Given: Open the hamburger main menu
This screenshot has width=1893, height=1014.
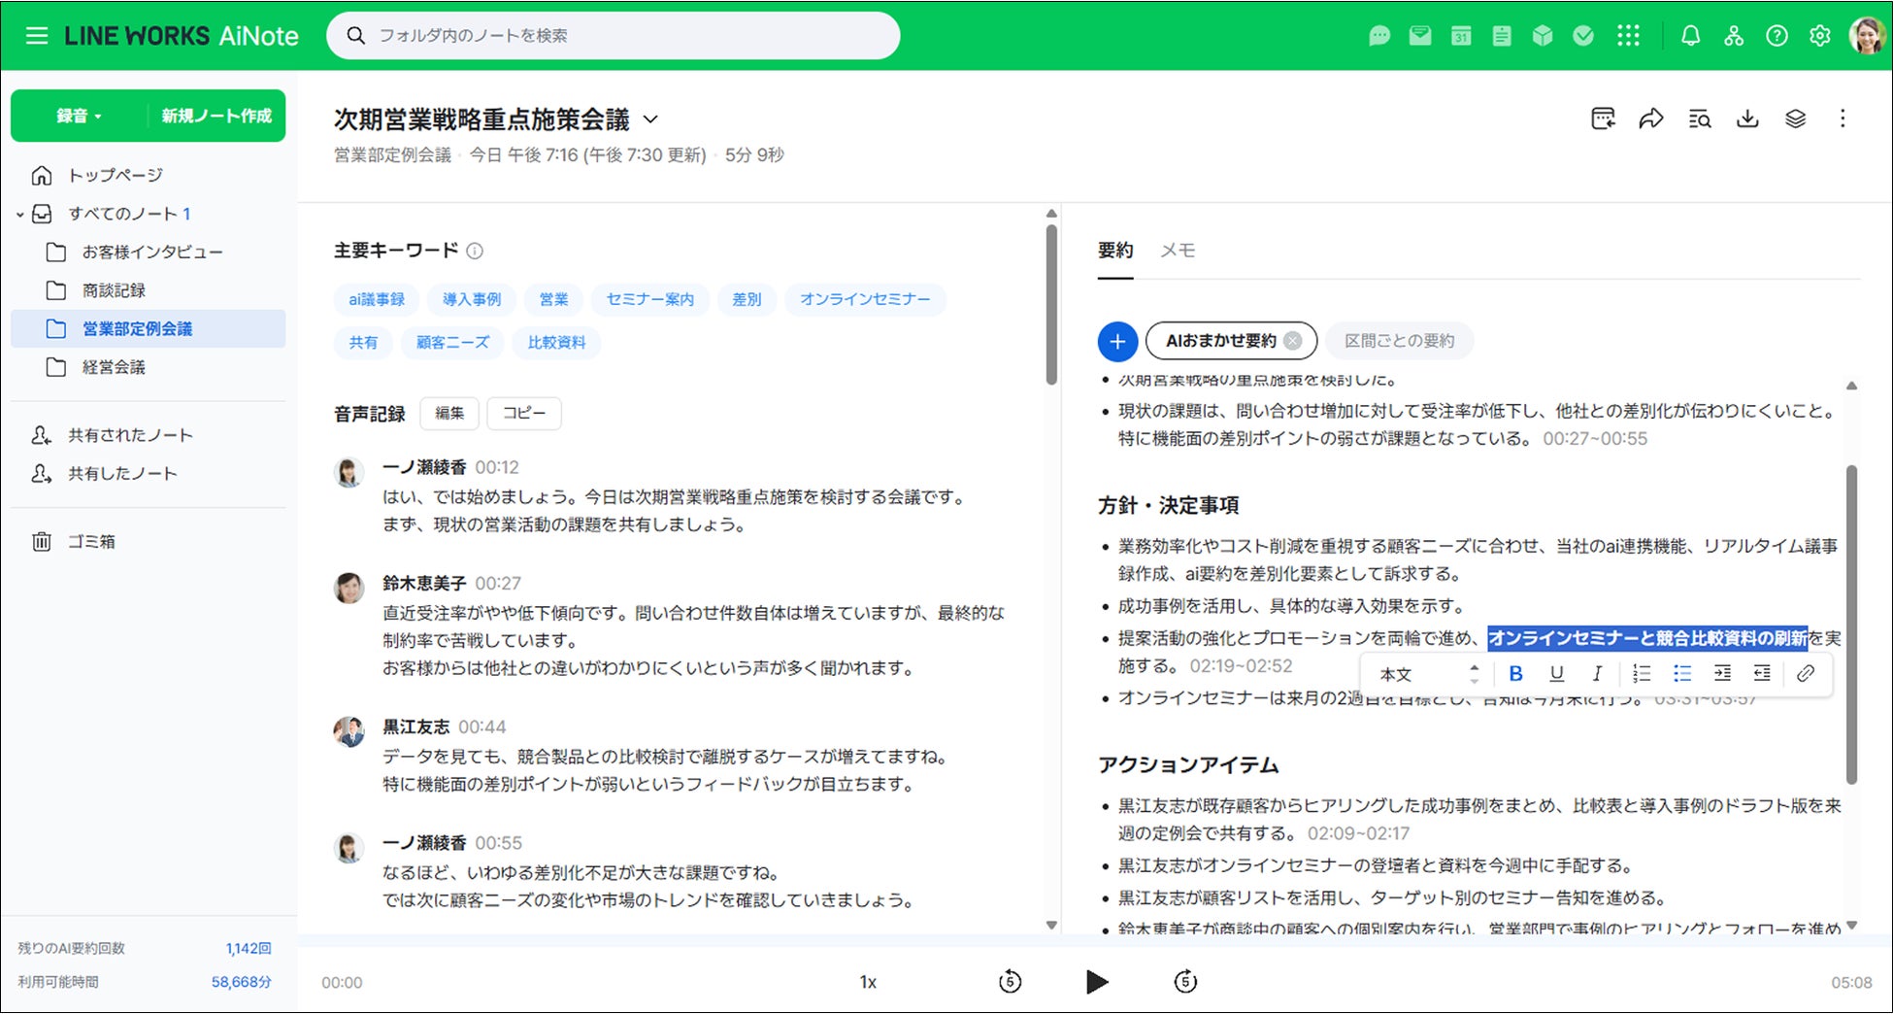Looking at the screenshot, I should click(37, 36).
